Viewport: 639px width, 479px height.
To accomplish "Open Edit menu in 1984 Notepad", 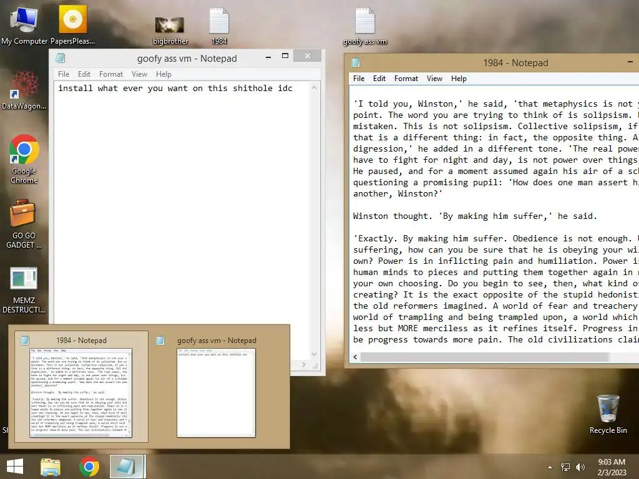I will coord(379,79).
